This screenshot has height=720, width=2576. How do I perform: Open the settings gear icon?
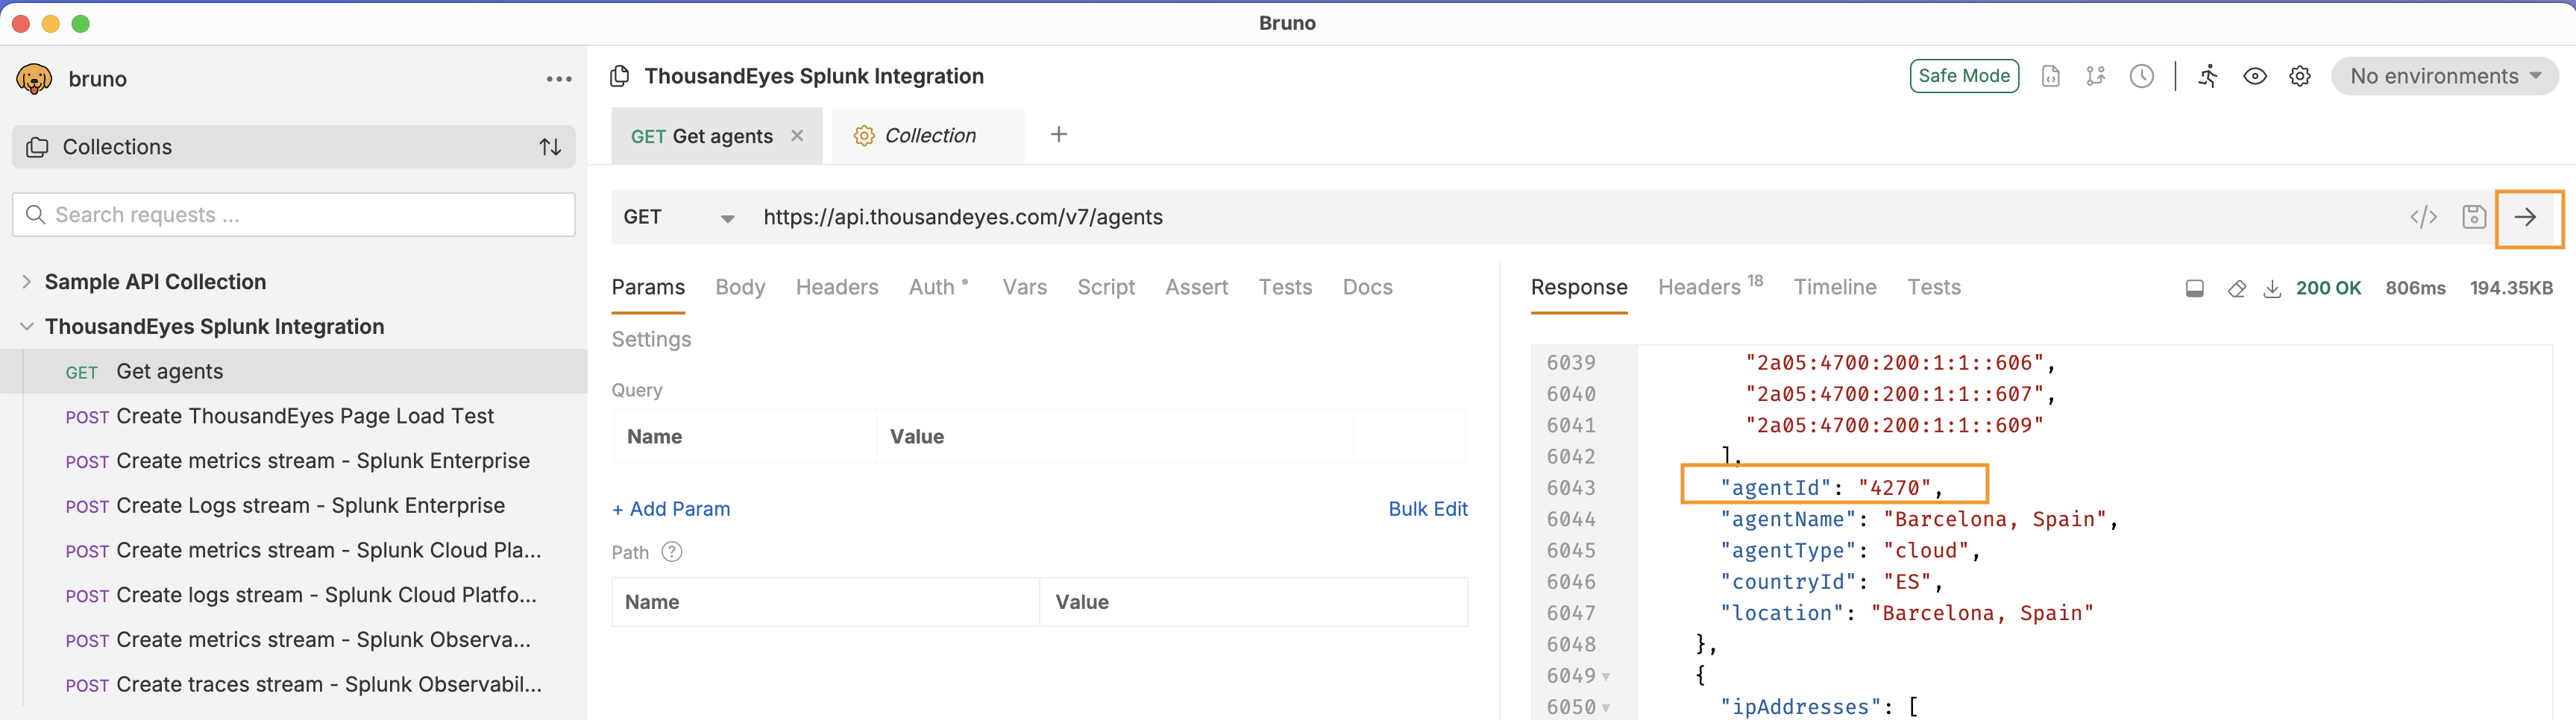pyautogui.click(x=2300, y=76)
